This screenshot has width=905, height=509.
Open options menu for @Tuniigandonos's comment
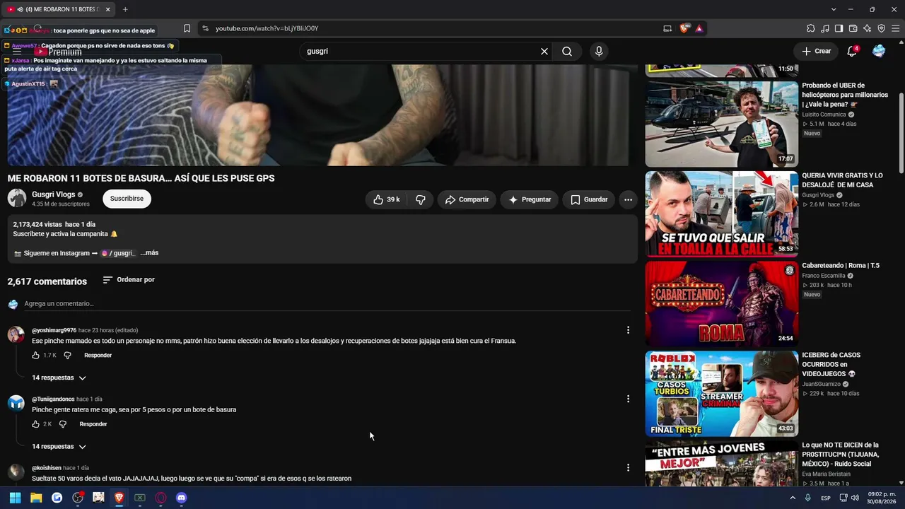pyautogui.click(x=628, y=399)
